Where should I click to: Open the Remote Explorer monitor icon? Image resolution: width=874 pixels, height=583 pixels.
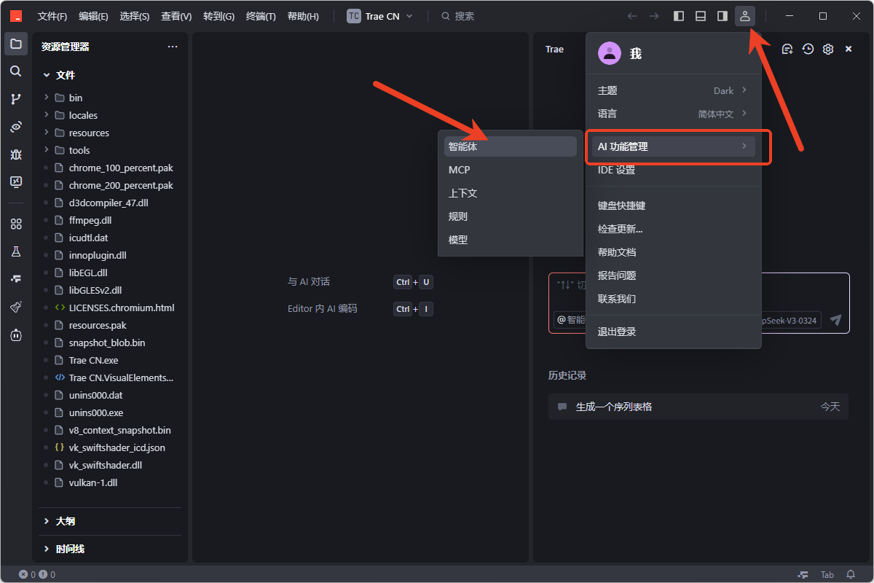click(x=16, y=181)
